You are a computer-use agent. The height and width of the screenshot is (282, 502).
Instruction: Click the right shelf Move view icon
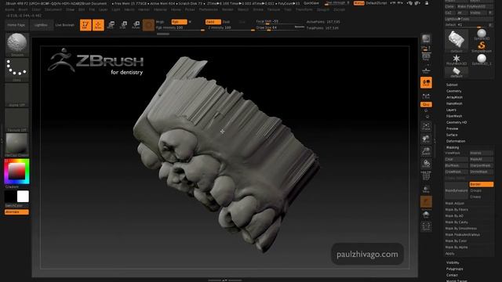tap(426, 139)
